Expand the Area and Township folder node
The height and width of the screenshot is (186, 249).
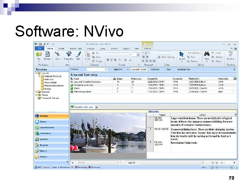pos(39,76)
